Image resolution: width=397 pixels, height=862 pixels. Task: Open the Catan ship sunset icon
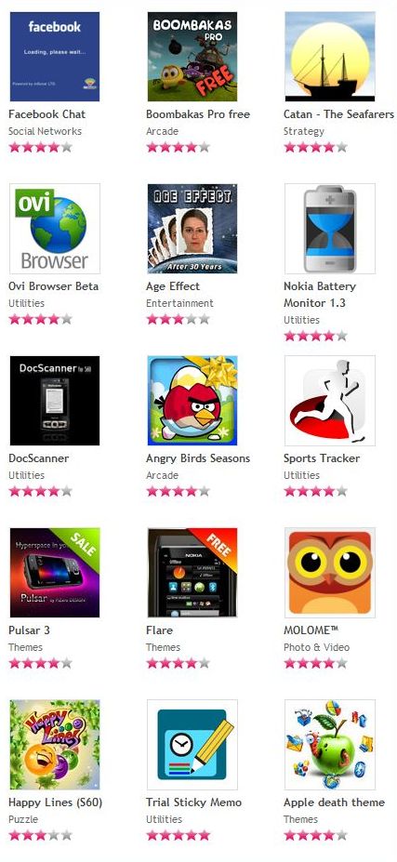coord(330,57)
